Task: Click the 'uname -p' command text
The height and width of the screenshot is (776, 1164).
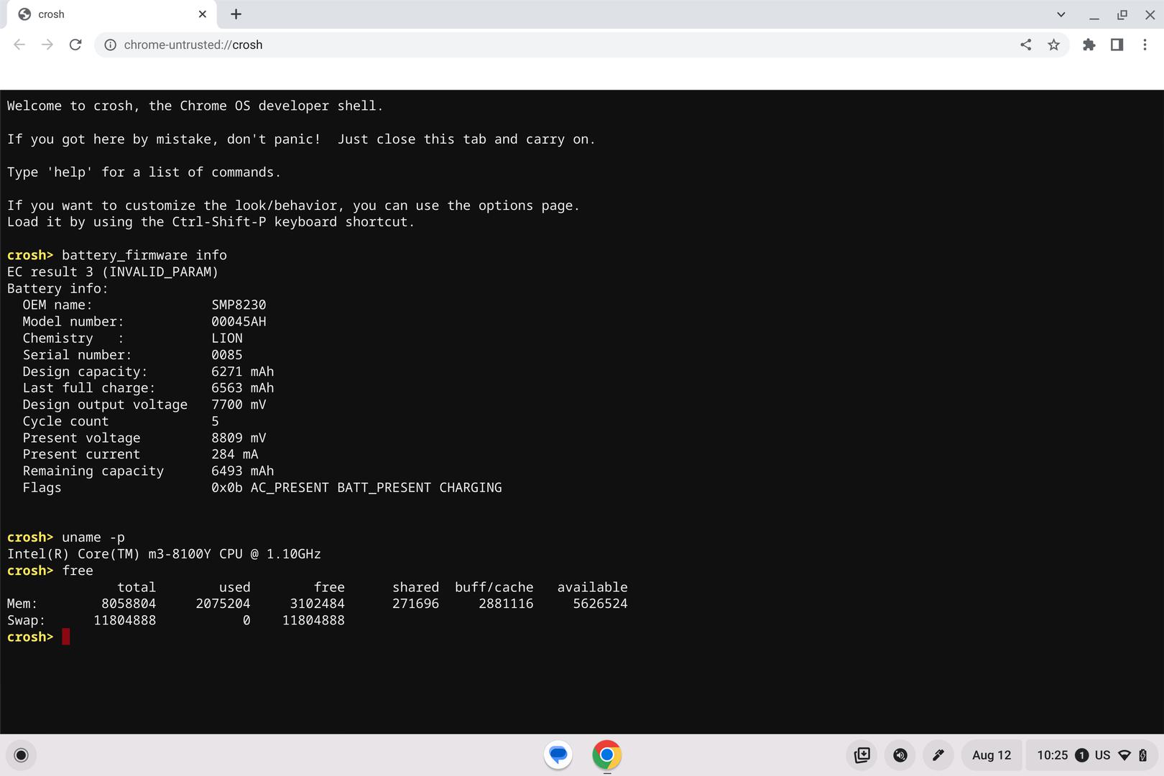Action: [93, 537]
